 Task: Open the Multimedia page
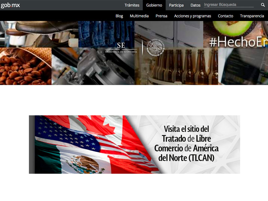coord(139,16)
